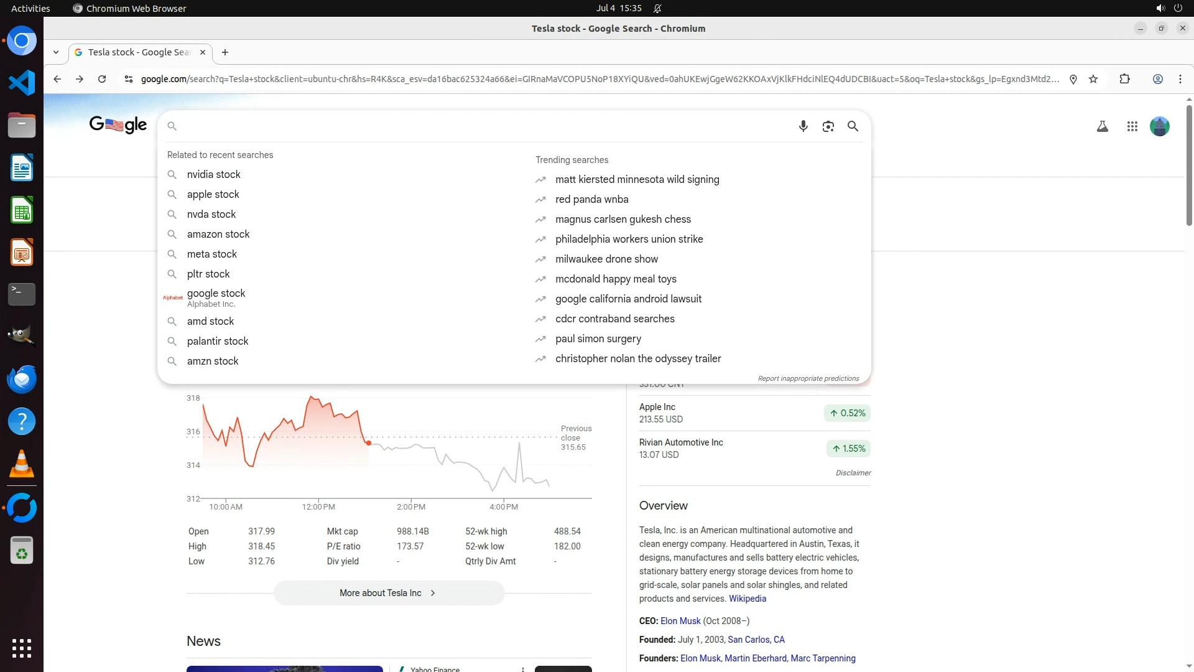Open the Elon Musk CEO link

pos(680,621)
